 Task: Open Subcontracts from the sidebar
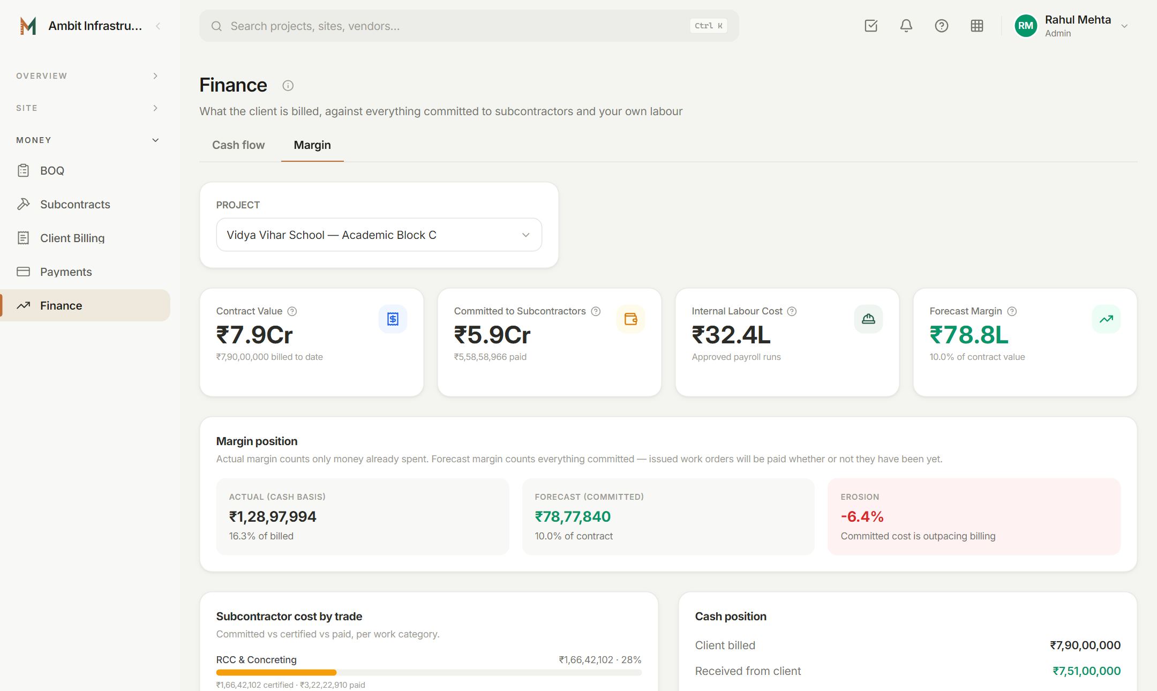85,204
